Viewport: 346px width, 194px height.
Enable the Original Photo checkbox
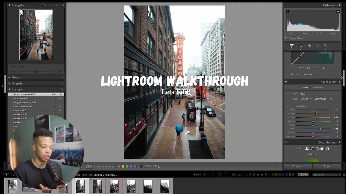(x=287, y=38)
